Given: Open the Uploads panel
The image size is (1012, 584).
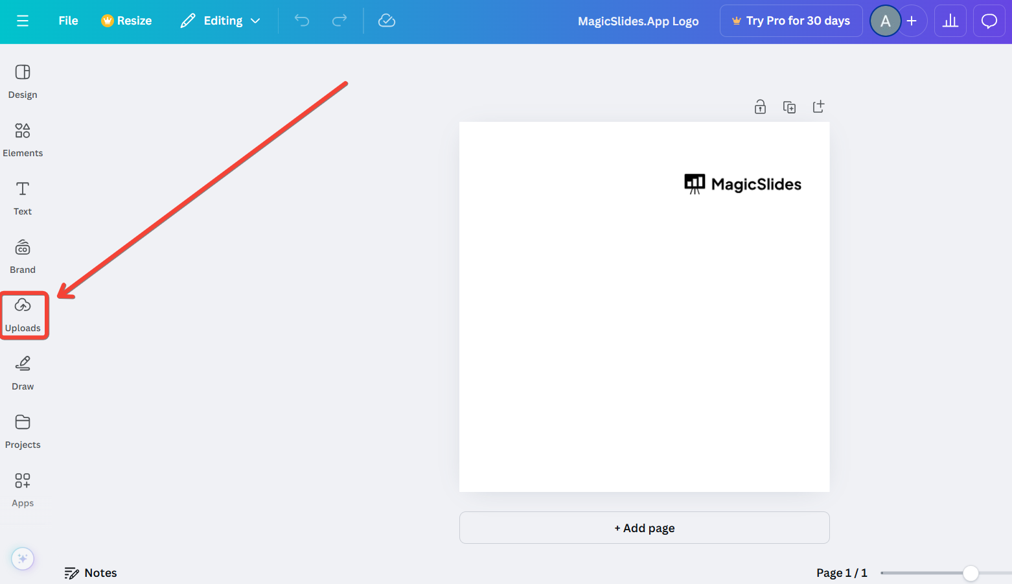Looking at the screenshot, I should coord(23,315).
